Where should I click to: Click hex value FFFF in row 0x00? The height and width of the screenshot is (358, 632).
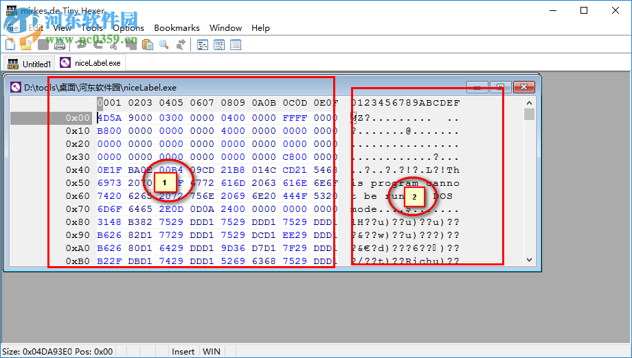[x=295, y=118]
